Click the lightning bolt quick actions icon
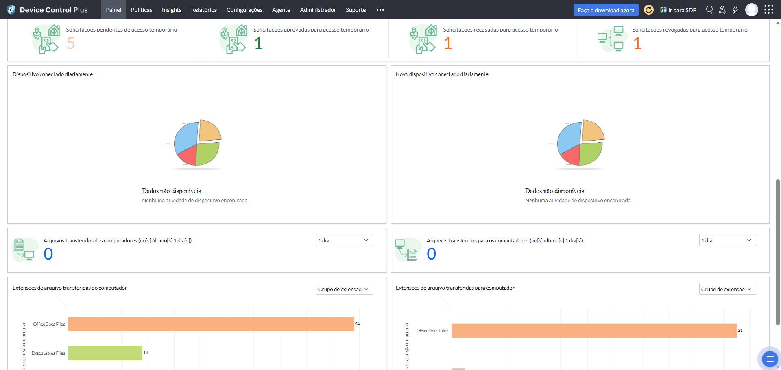 coord(735,10)
